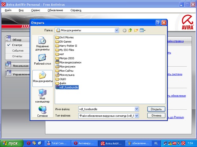Image resolution: width=197 pixels, height=147 pixels.
Task: Select the мат folder
Action: (x=59, y=54)
